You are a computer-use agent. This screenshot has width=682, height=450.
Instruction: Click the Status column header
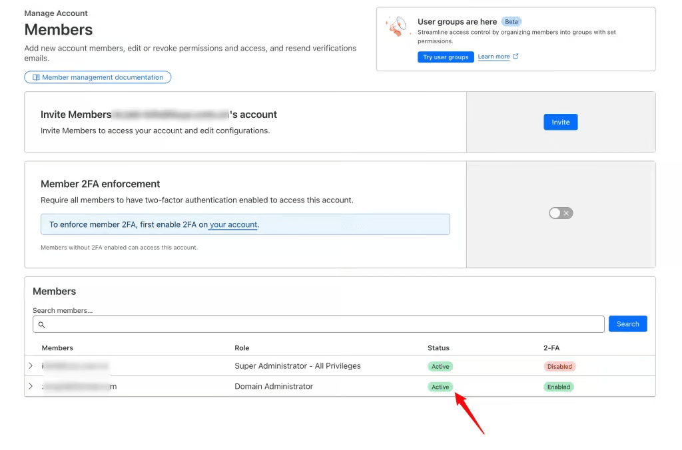(x=438, y=347)
